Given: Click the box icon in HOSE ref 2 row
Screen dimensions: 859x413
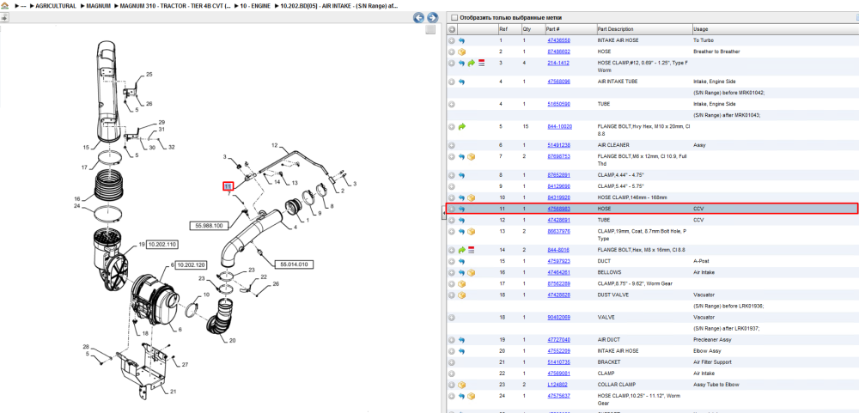Looking at the screenshot, I should tap(461, 52).
